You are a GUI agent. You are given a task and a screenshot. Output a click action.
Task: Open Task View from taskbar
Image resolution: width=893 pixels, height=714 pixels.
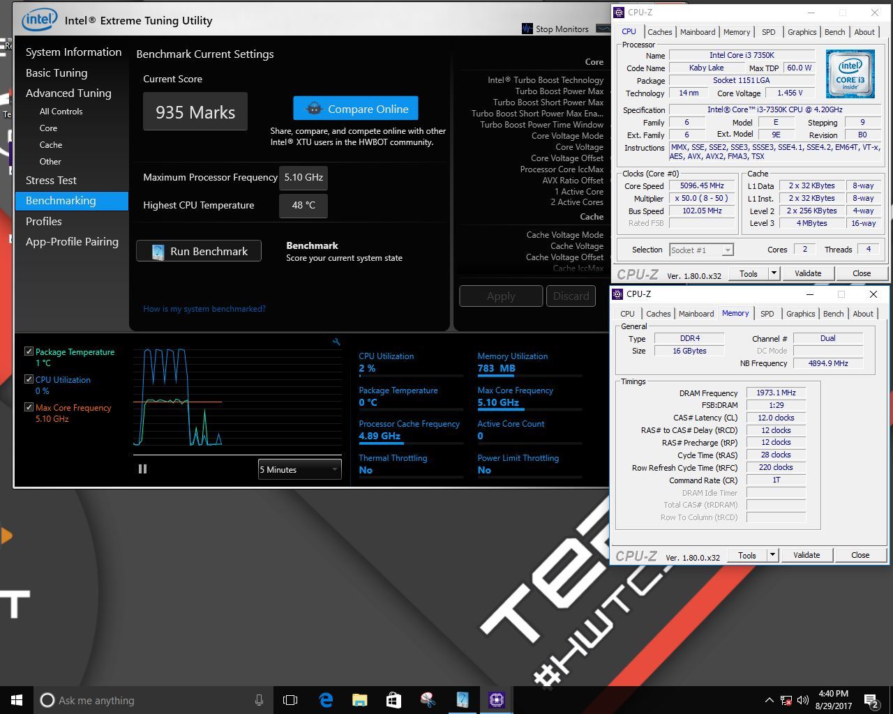click(x=290, y=700)
